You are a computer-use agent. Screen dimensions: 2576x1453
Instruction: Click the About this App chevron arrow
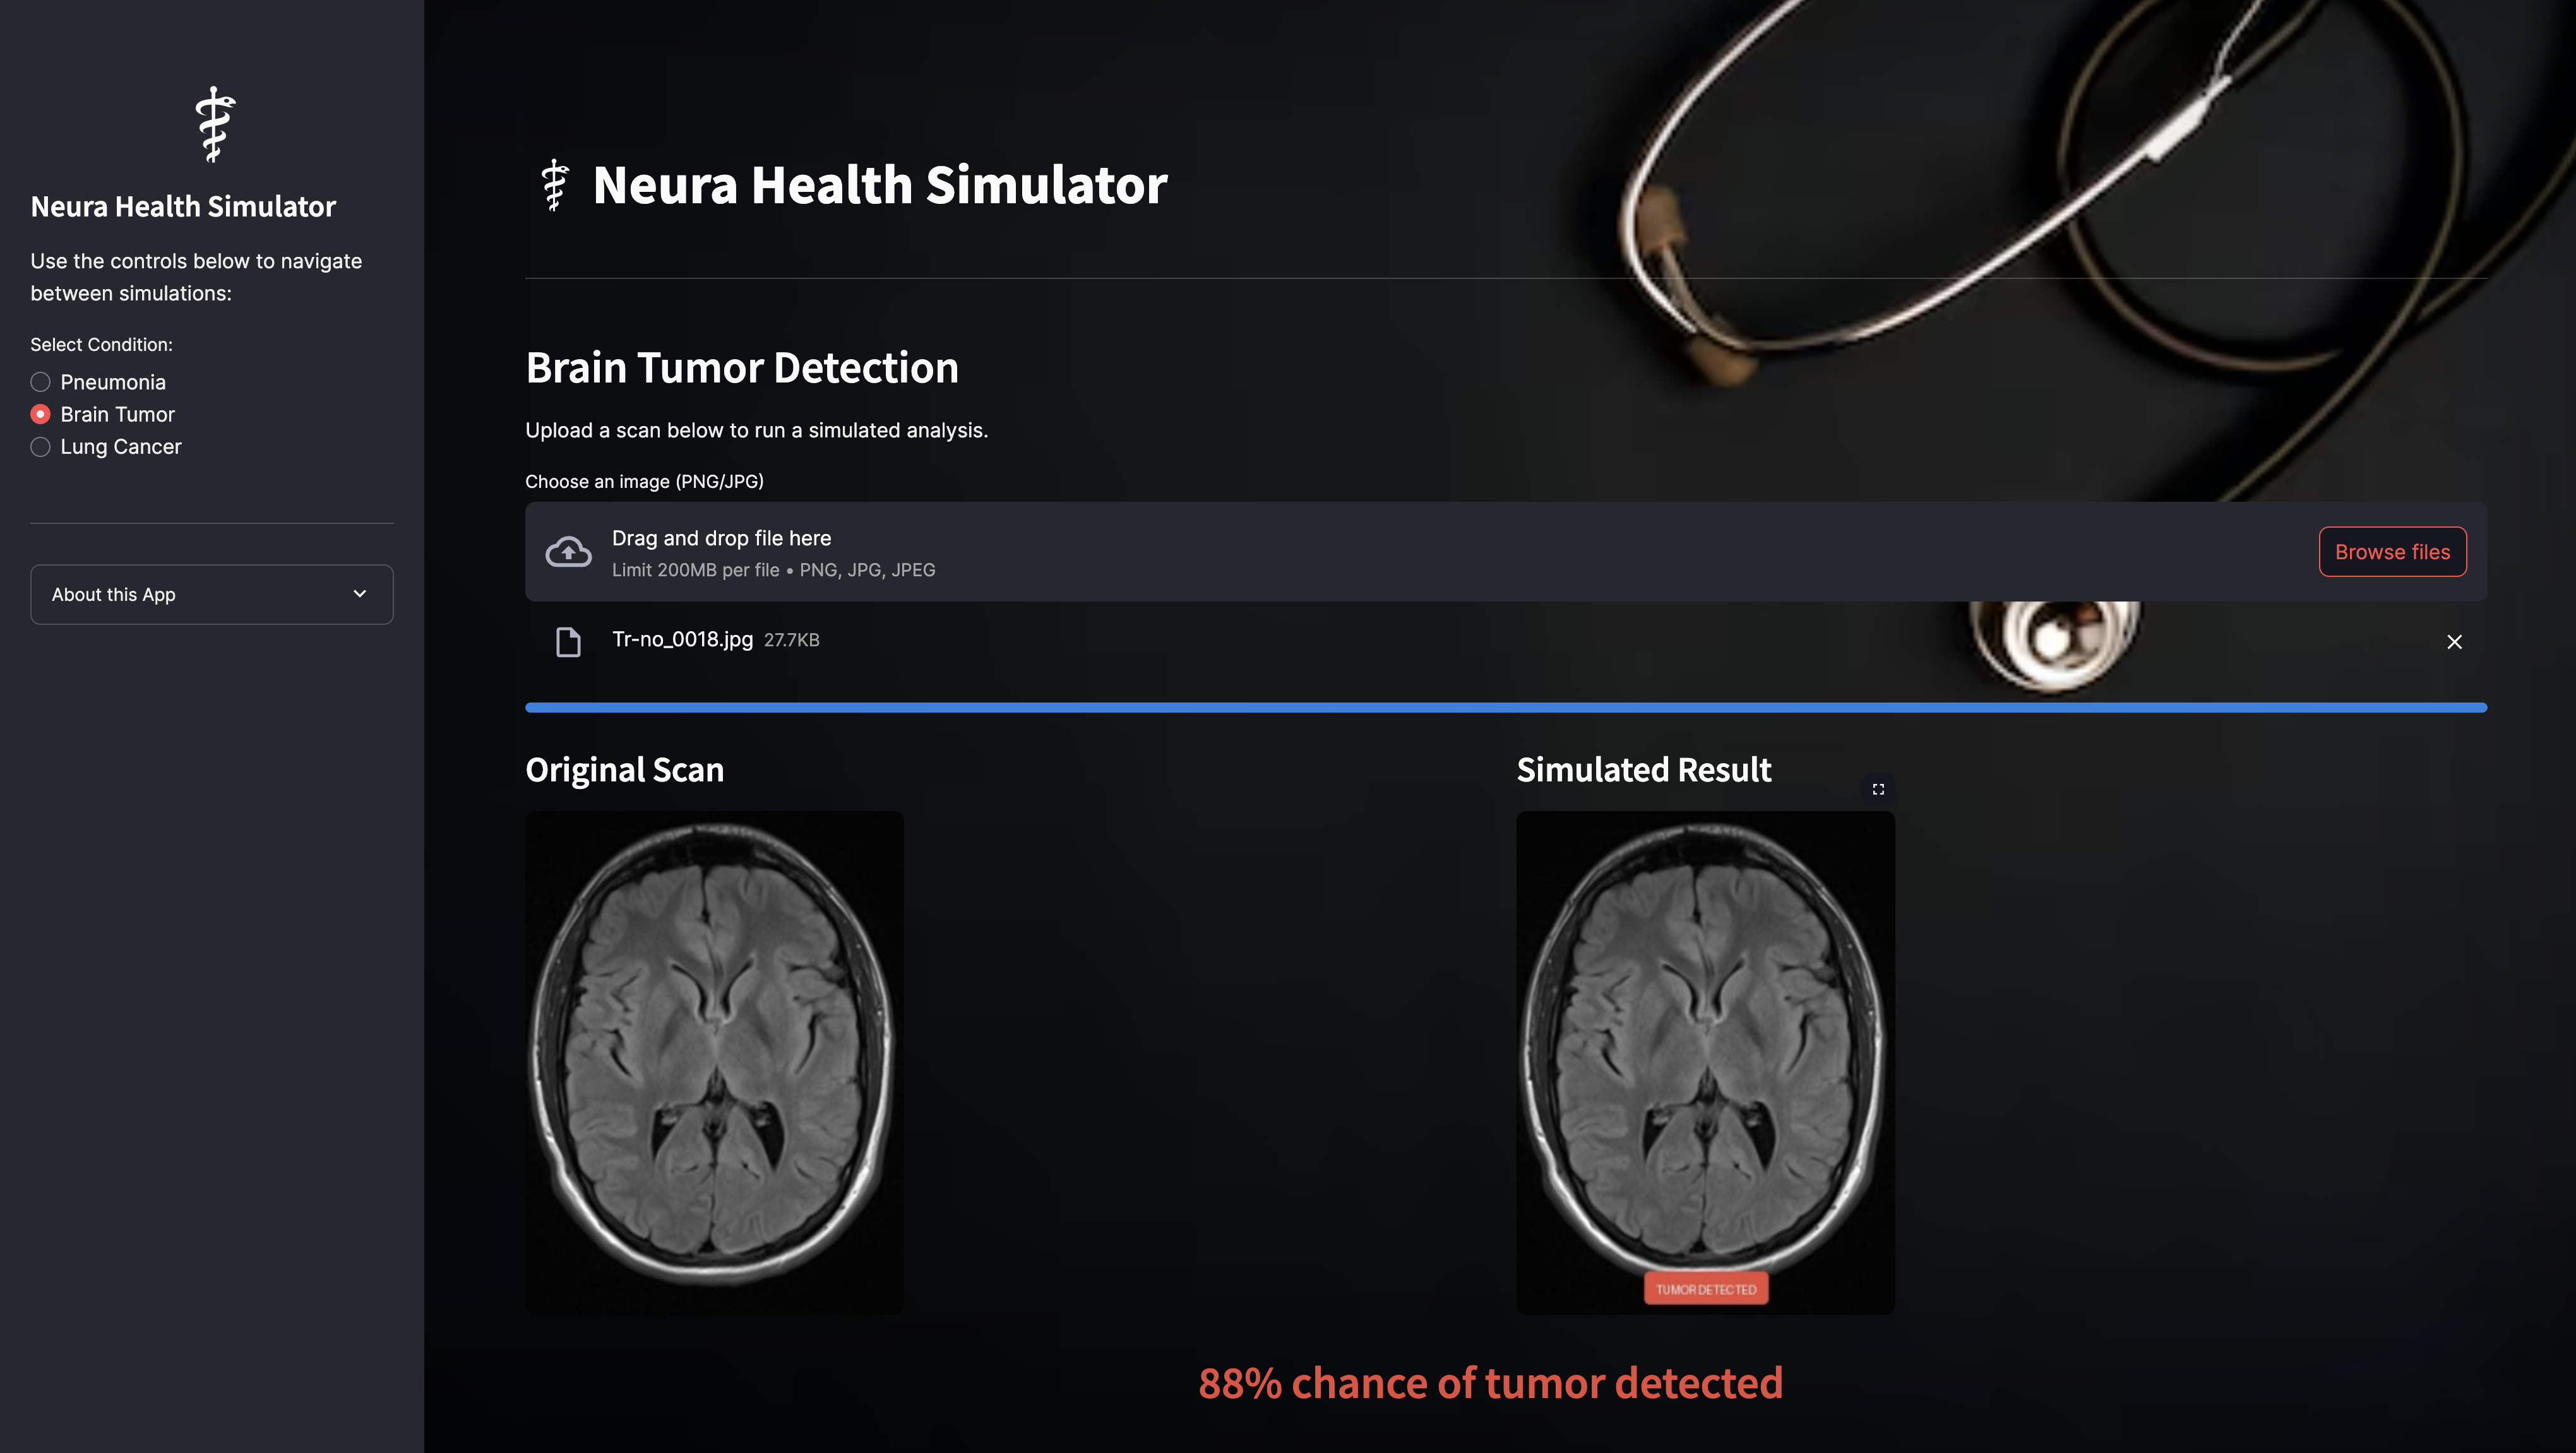coord(360,594)
